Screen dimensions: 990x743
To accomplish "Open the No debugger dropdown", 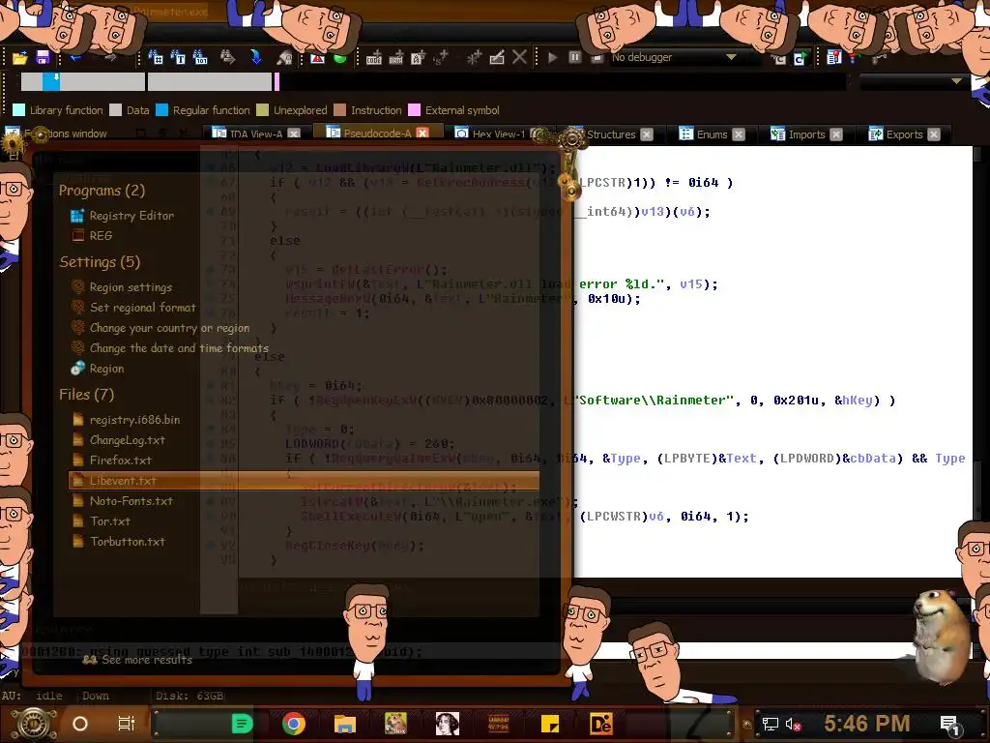I will coord(684,57).
